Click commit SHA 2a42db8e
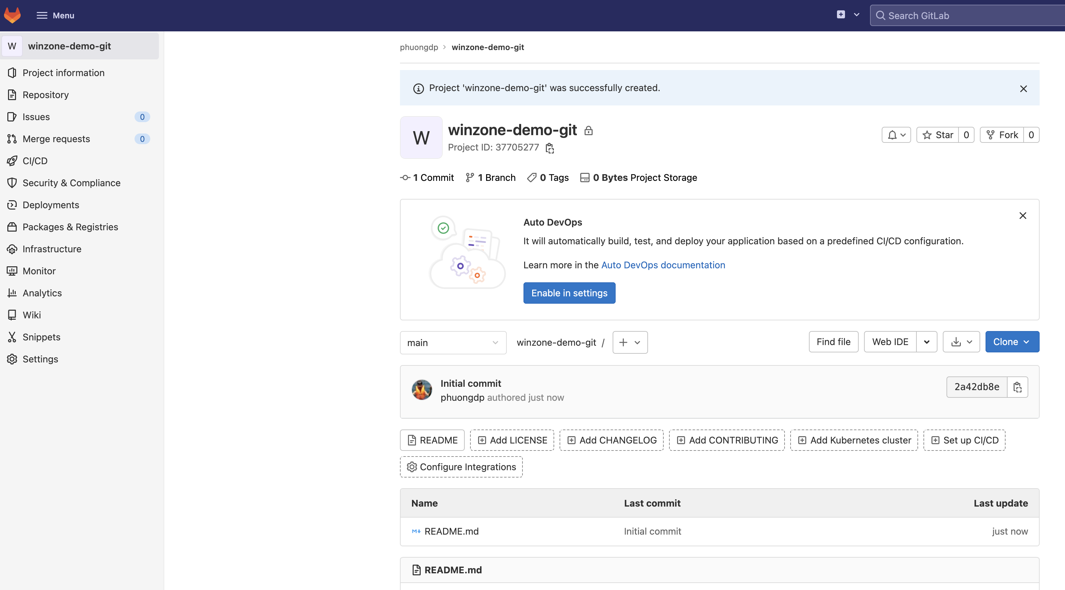The height and width of the screenshot is (590, 1065). click(977, 387)
